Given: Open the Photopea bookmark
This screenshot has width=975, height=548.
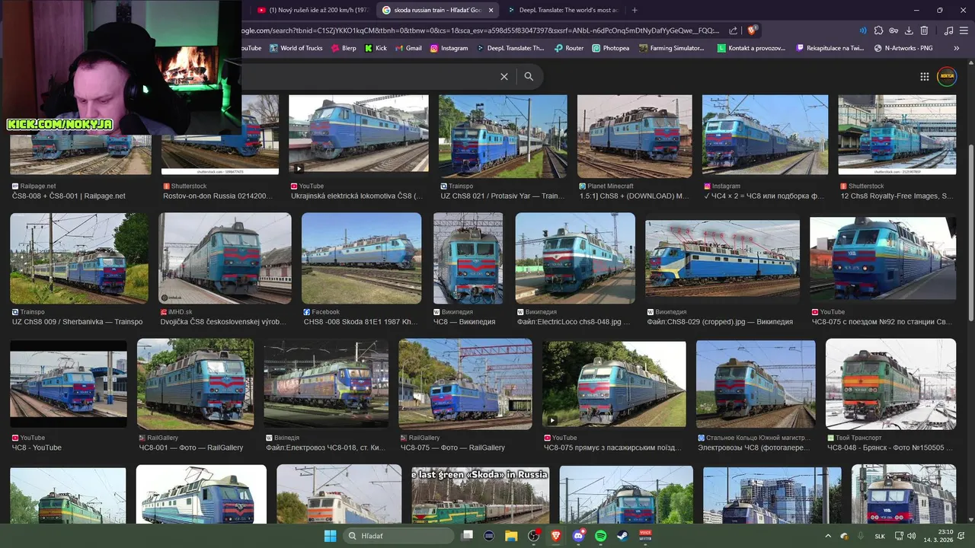Looking at the screenshot, I should (x=610, y=48).
